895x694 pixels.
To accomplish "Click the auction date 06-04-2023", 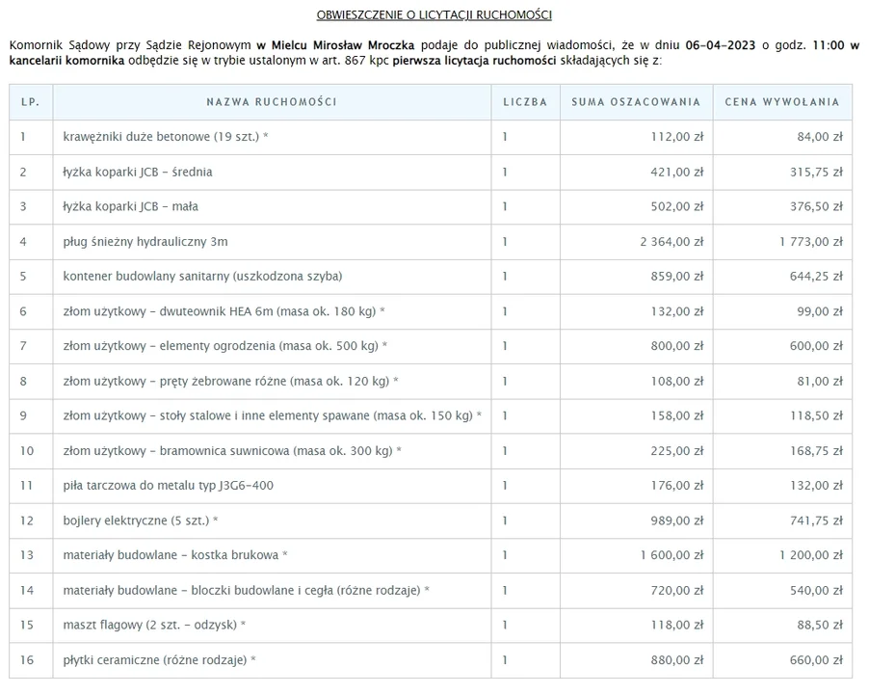I will (721, 45).
